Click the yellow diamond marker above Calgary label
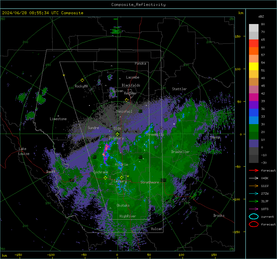Screen dimensions: 277x259 122,177
